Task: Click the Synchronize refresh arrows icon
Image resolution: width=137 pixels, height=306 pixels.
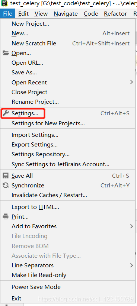Action: 6,185
